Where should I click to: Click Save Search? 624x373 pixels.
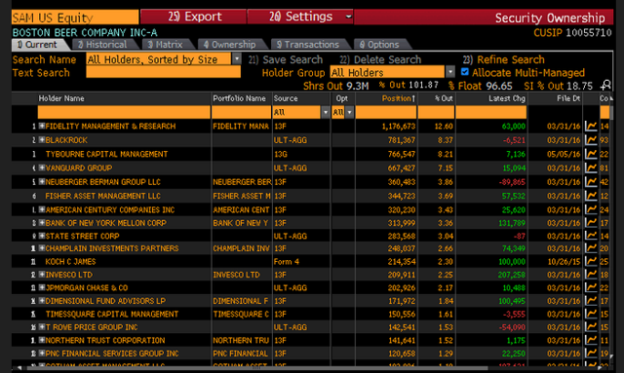click(286, 59)
